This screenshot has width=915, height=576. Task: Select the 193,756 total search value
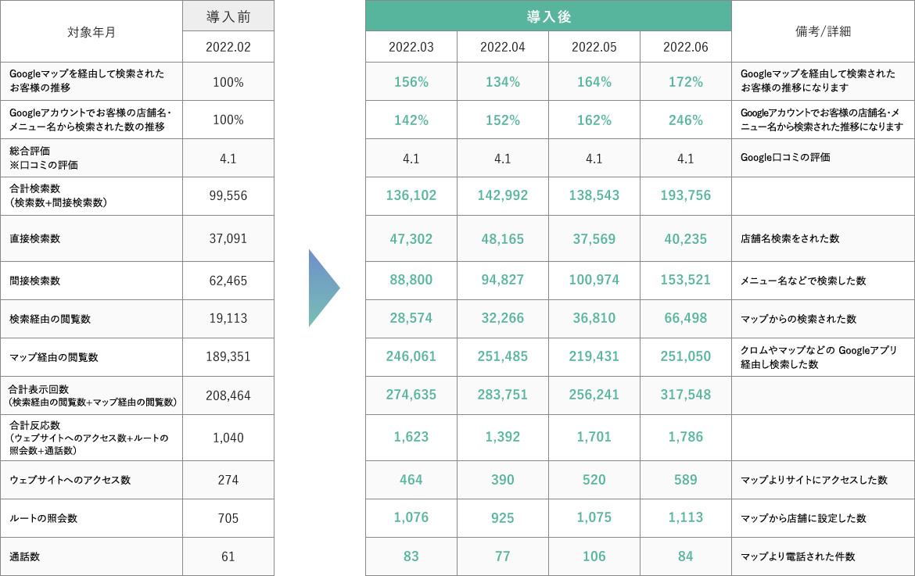[686, 195]
